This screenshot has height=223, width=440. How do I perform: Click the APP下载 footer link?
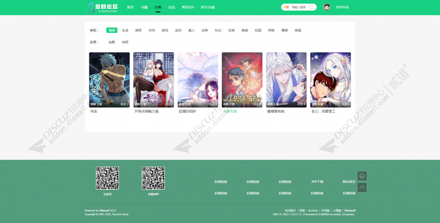click(317, 182)
